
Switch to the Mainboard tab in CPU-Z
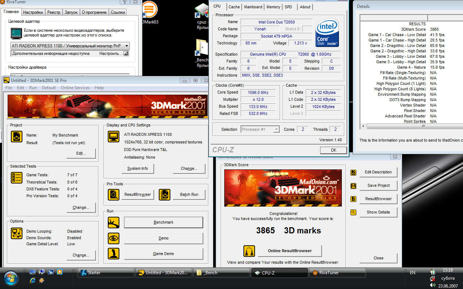pyautogui.click(x=253, y=7)
